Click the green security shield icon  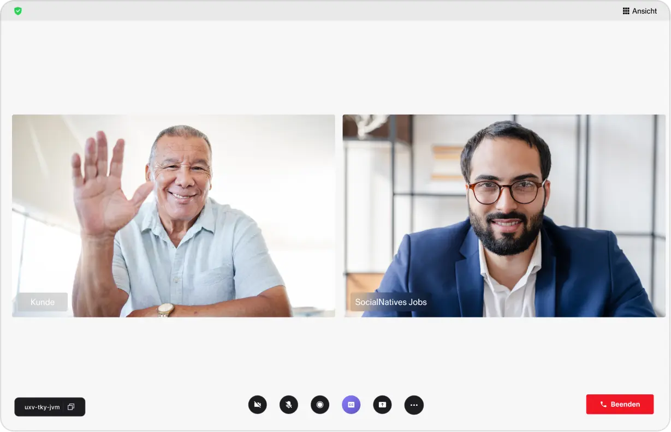coord(18,11)
